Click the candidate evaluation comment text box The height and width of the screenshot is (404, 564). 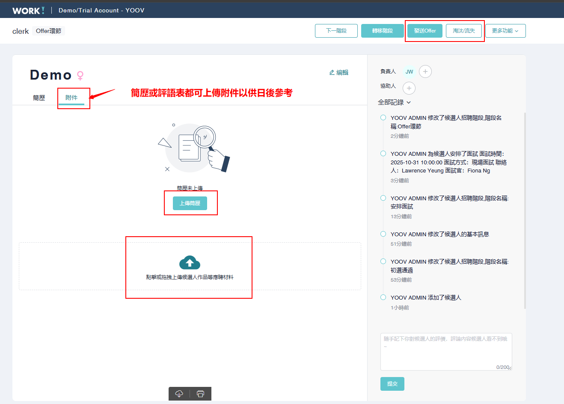446,351
